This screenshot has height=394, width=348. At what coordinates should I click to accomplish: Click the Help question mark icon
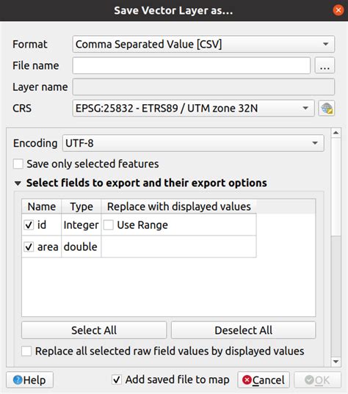pyautogui.click(x=18, y=379)
